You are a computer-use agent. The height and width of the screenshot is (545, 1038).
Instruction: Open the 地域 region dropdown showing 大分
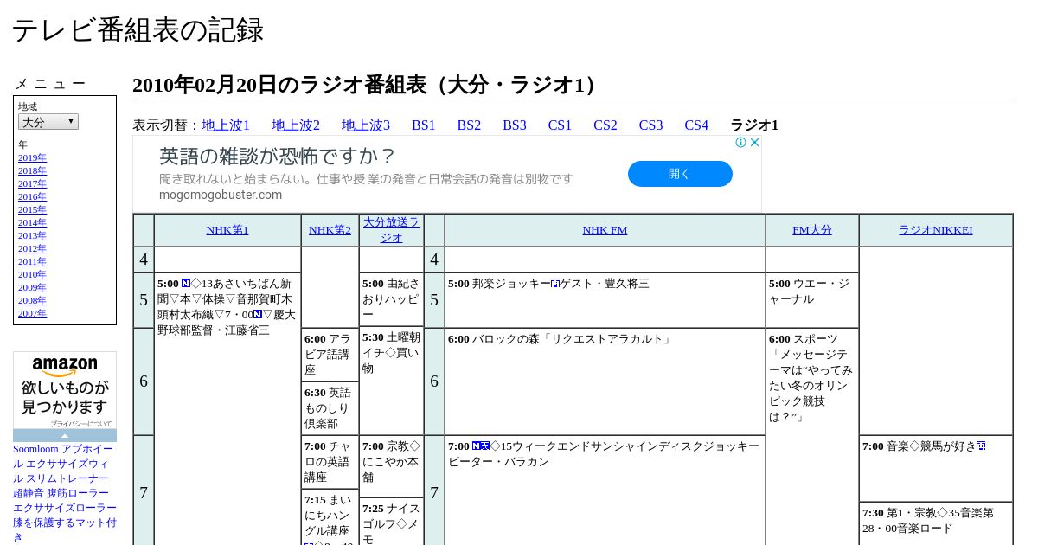pyautogui.click(x=48, y=122)
